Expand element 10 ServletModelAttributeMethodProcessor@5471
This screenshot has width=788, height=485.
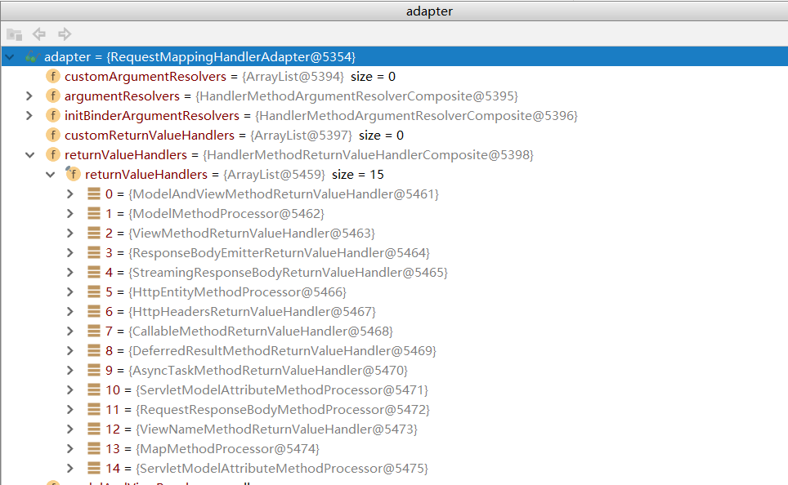click(70, 389)
